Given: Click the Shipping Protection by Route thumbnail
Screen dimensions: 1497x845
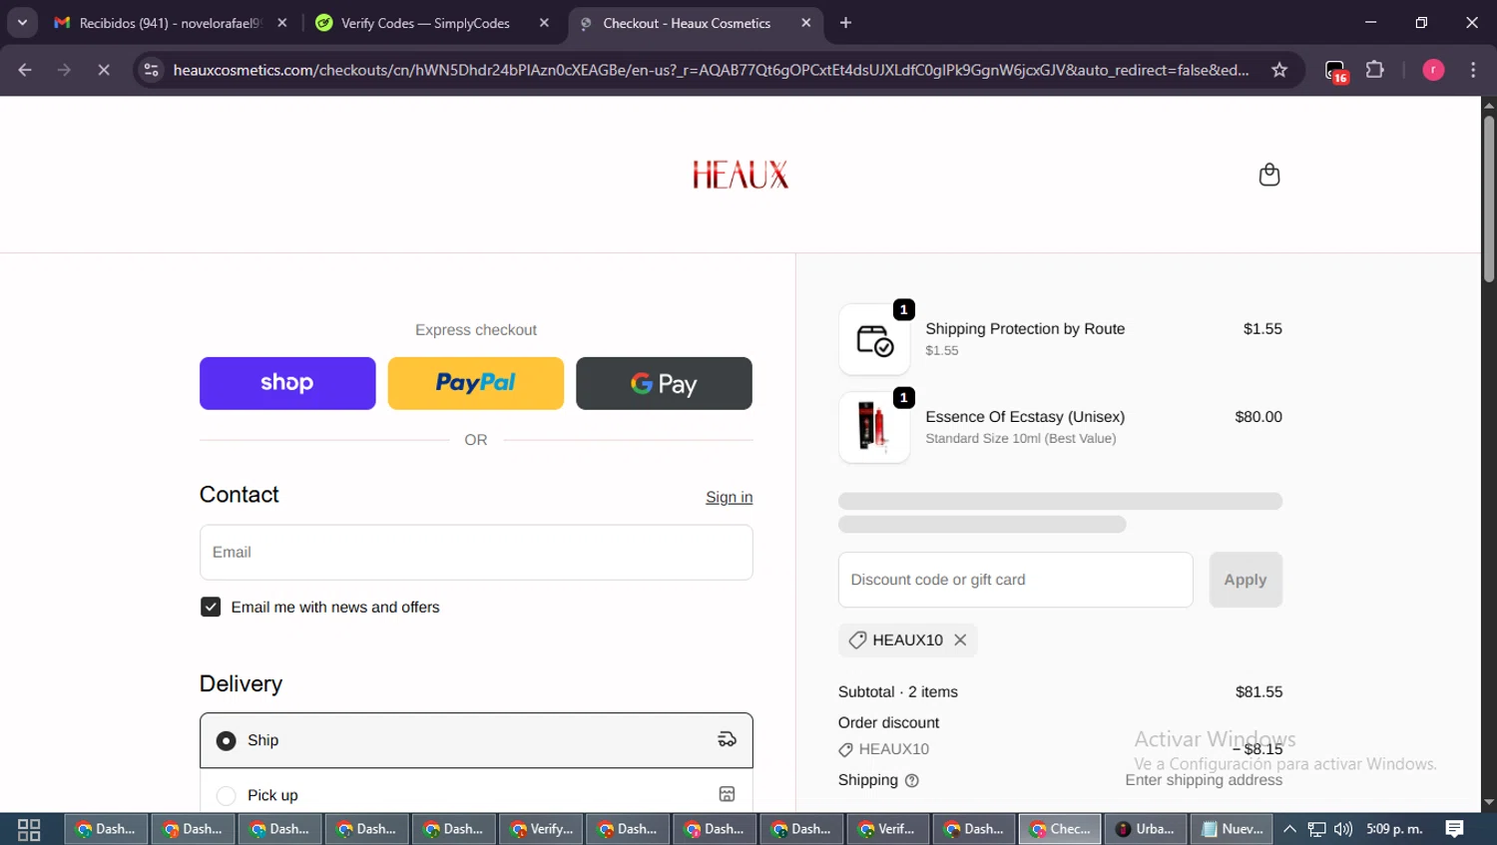Looking at the screenshot, I should point(874,339).
